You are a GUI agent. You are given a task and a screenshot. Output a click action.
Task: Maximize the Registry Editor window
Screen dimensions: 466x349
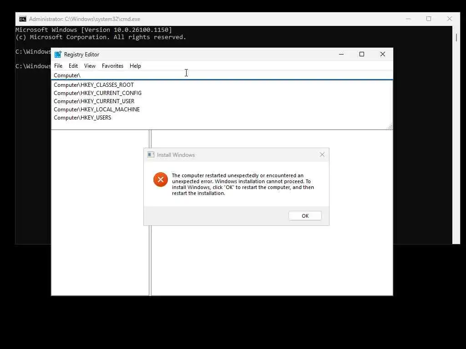362,54
